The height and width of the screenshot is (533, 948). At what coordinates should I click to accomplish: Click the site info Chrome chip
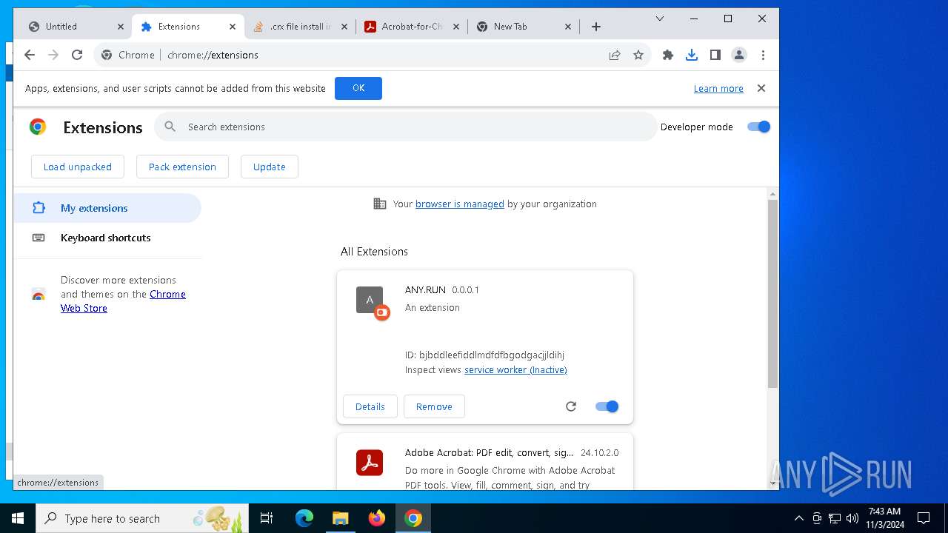128,55
